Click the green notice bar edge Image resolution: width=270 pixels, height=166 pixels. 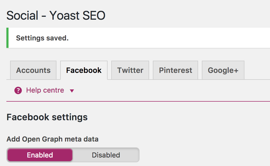click(8, 38)
